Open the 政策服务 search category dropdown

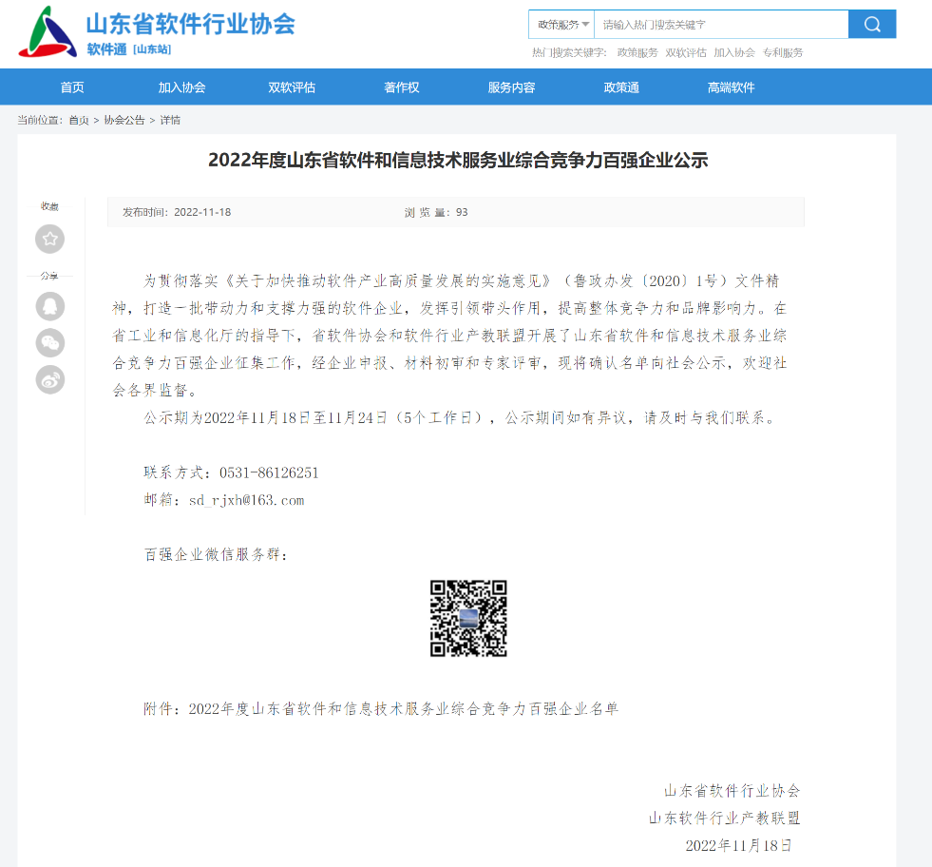click(561, 25)
